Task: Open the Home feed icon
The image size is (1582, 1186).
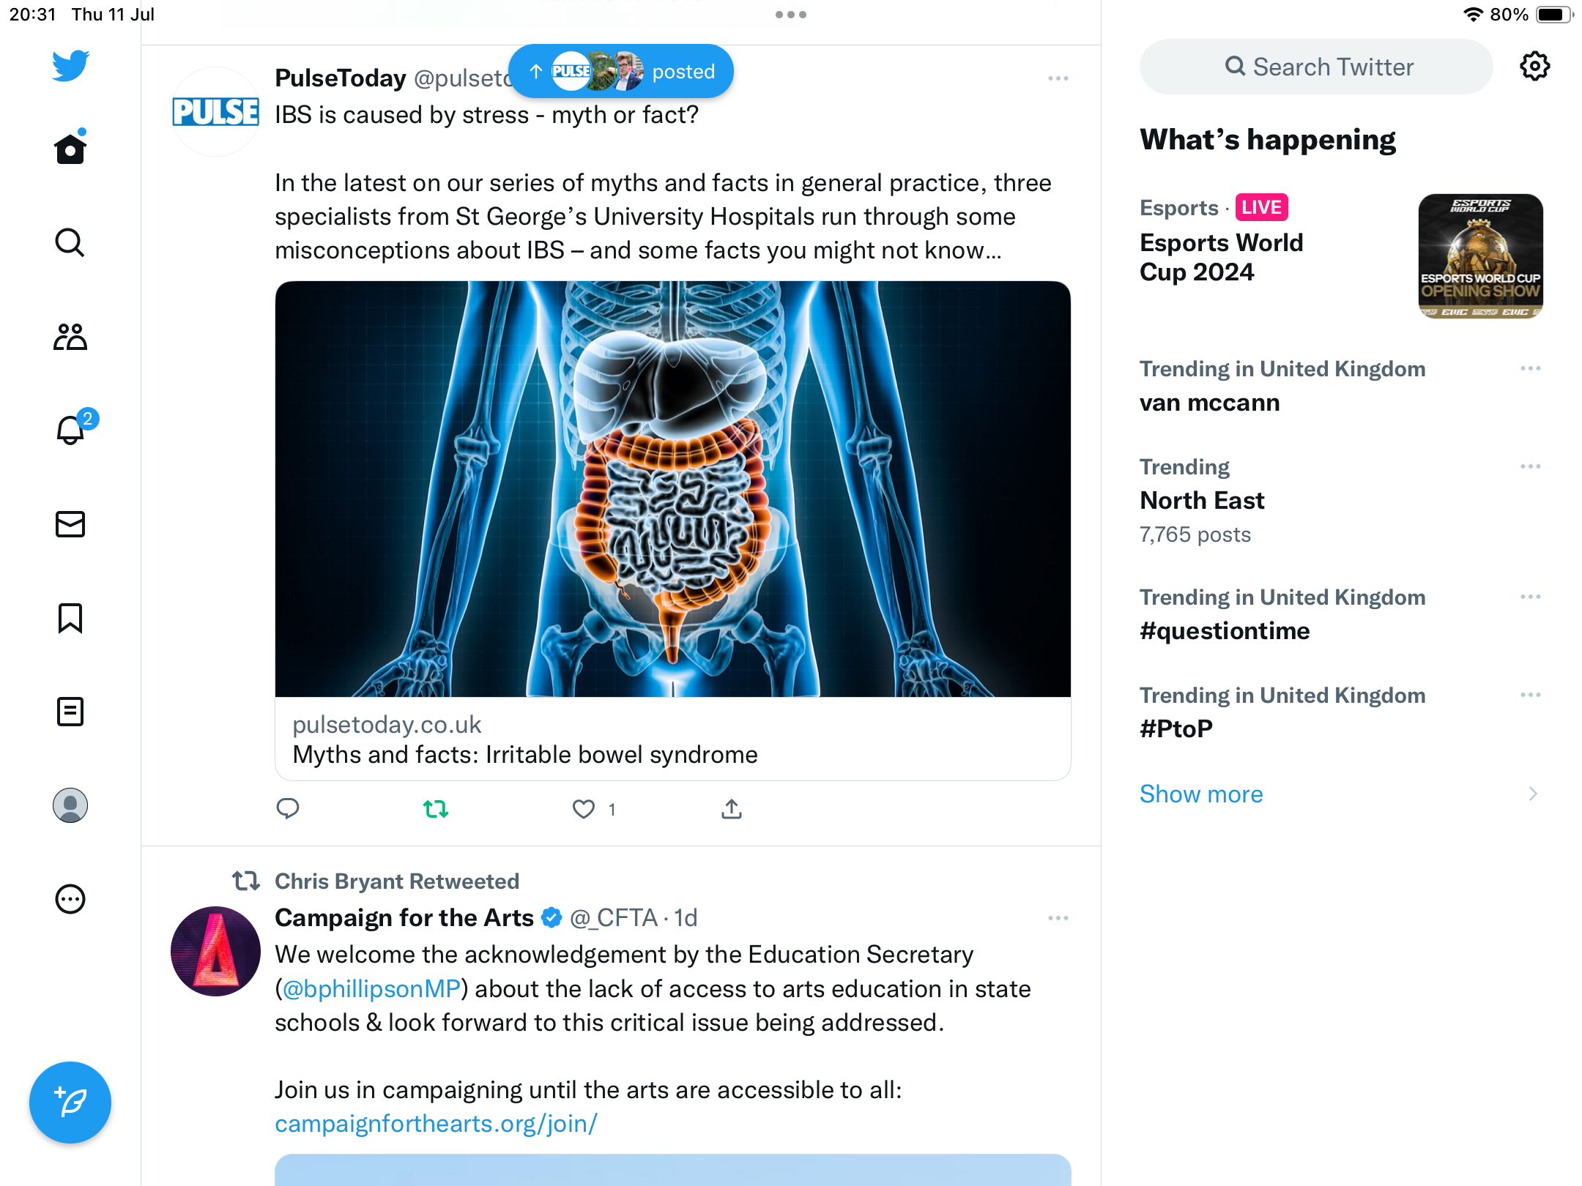Action: pyautogui.click(x=70, y=149)
